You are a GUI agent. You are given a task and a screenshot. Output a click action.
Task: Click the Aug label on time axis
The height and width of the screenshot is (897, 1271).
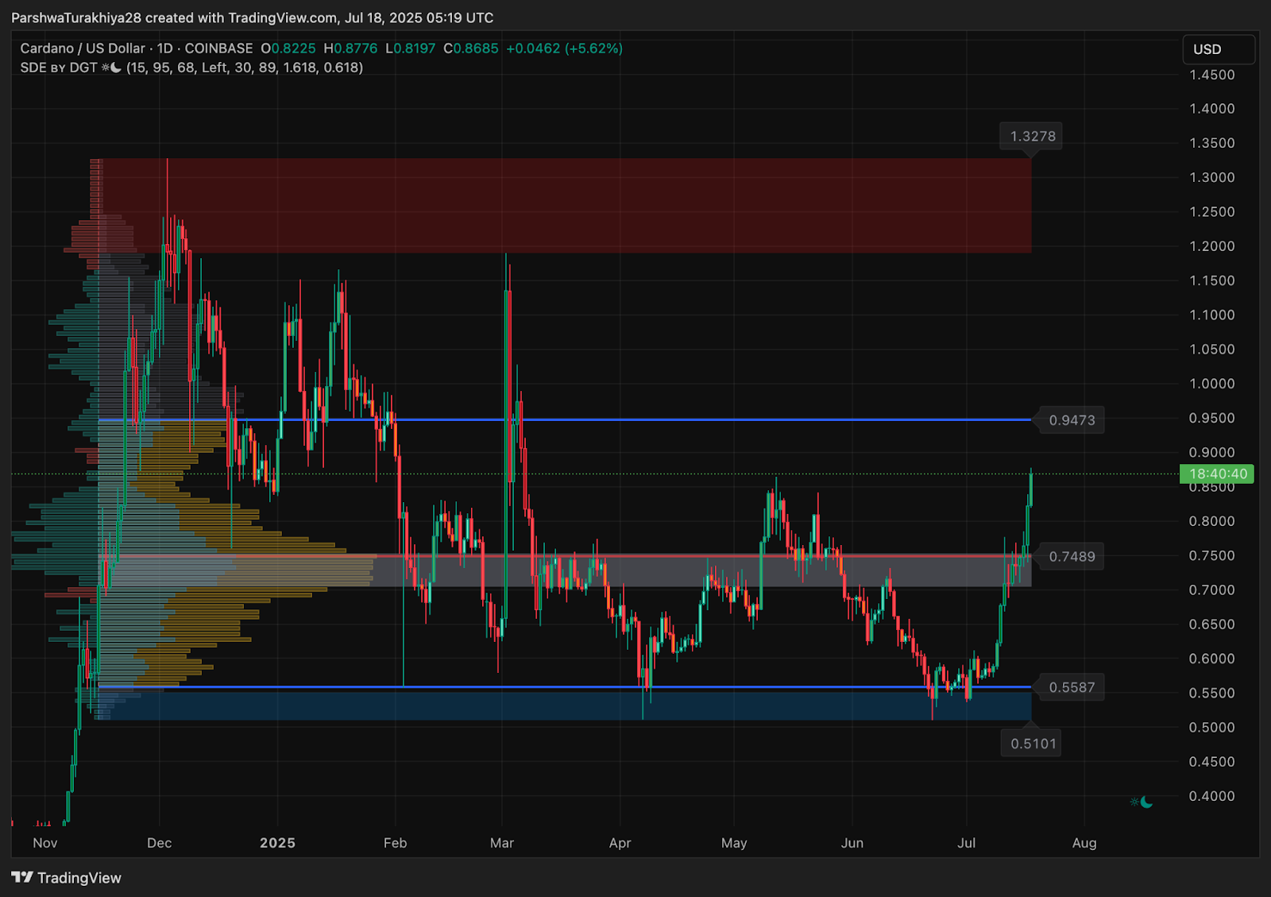click(x=1084, y=843)
